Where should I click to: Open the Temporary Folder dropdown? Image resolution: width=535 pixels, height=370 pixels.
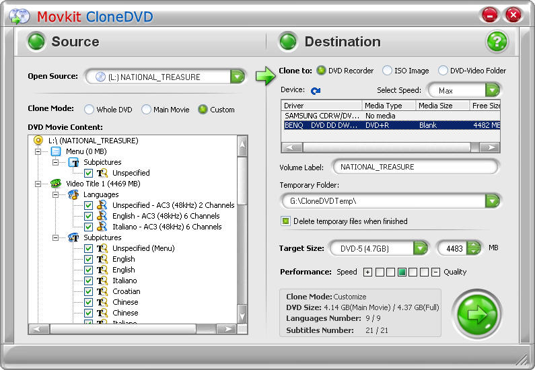(492, 201)
